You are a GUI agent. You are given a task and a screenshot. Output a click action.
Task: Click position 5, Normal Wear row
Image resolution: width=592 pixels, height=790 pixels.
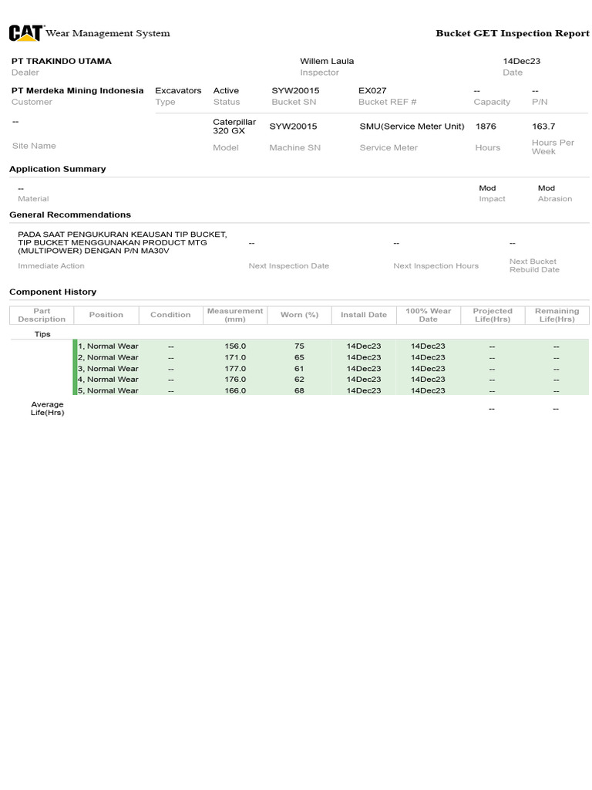[331, 390]
